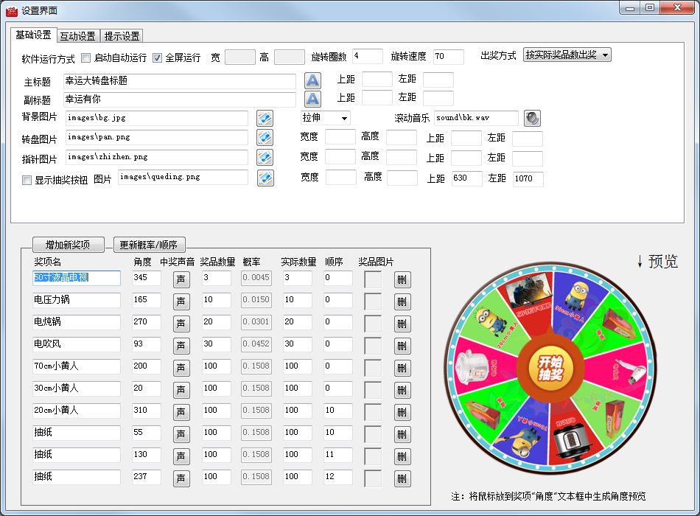
Task: Click the angle field for 50寸液晶电视
Action: (x=147, y=279)
